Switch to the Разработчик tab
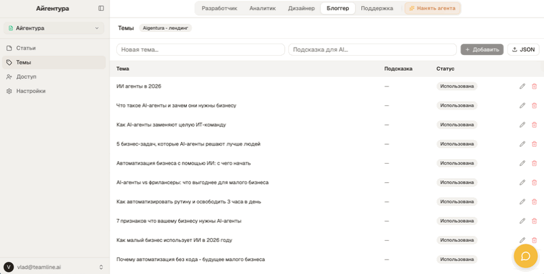Image resolution: width=544 pixels, height=274 pixels. point(219,8)
